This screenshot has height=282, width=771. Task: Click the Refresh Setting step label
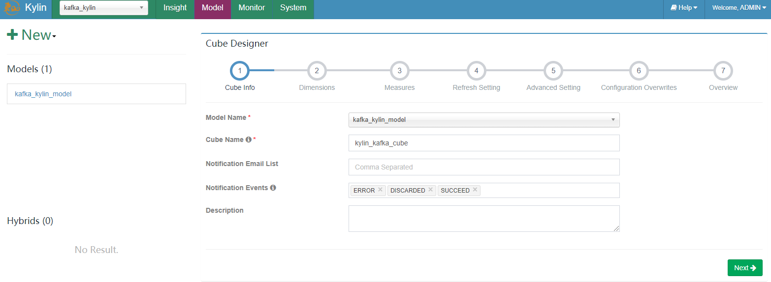(476, 87)
